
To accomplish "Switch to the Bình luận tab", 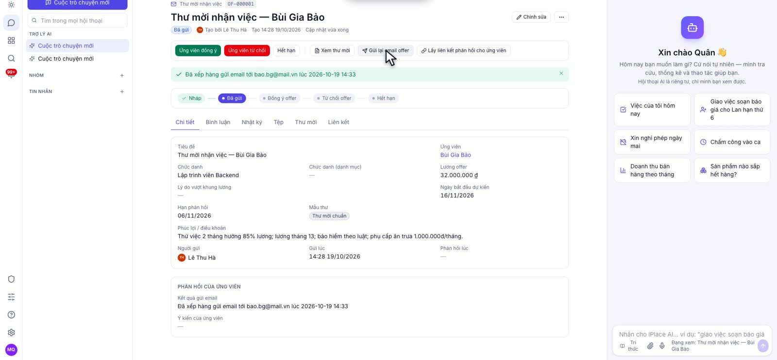I will click(x=218, y=122).
